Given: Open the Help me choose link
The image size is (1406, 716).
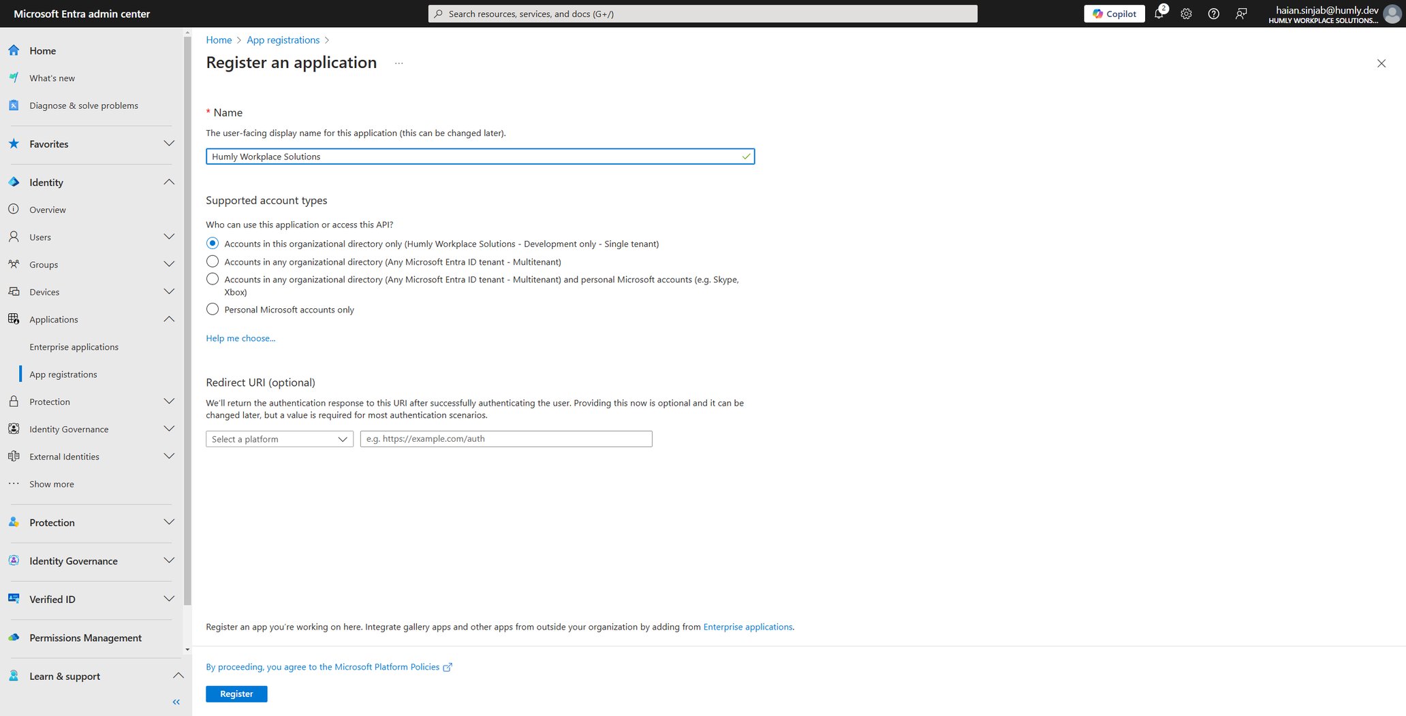Looking at the screenshot, I should tap(240, 338).
